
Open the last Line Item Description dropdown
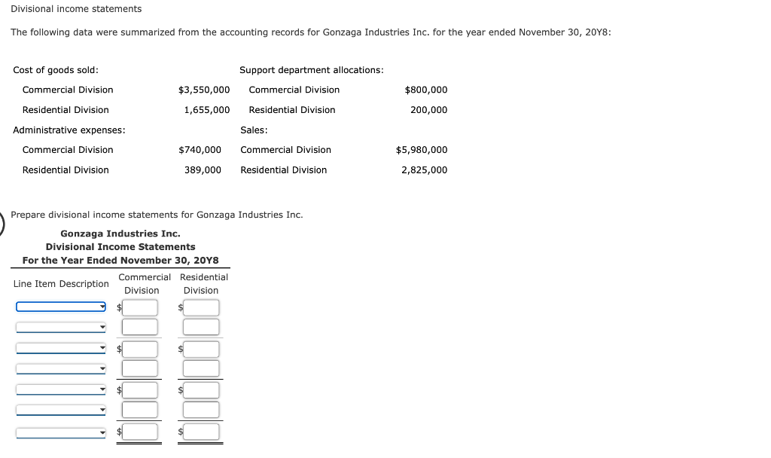pos(60,431)
